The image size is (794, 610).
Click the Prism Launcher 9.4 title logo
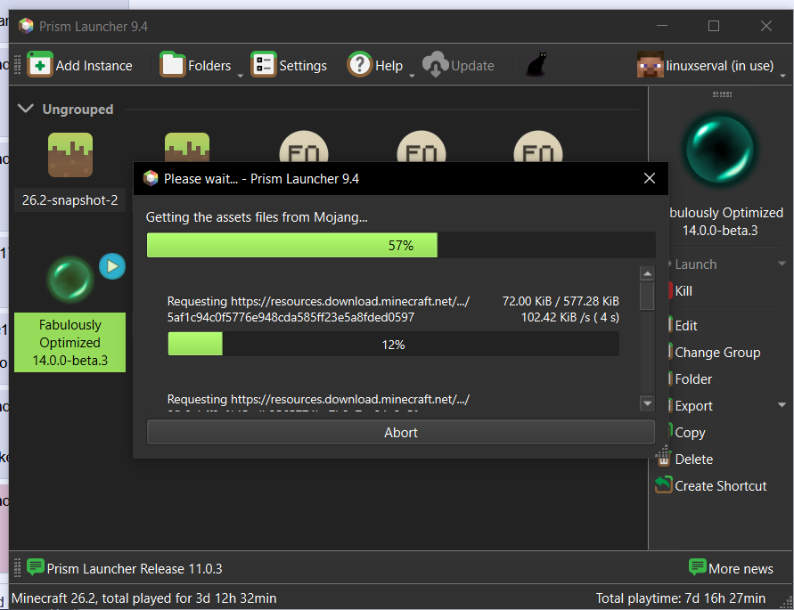26,26
